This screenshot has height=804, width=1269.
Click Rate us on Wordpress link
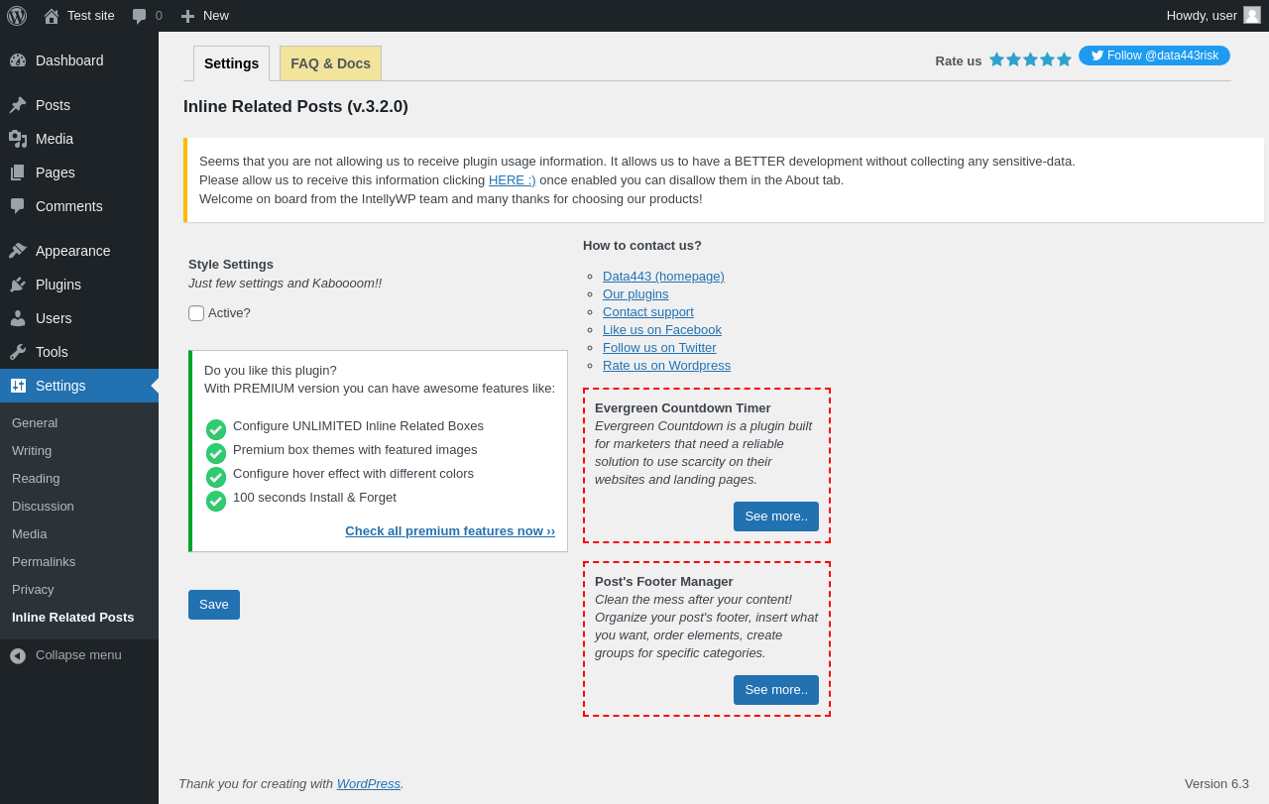coord(666,366)
